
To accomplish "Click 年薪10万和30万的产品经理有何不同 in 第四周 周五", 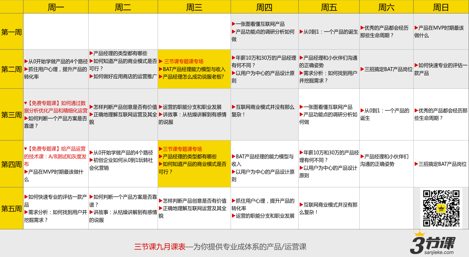I will point(329,156).
